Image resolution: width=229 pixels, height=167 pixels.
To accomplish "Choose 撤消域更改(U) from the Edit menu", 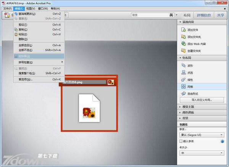I will [39, 14].
